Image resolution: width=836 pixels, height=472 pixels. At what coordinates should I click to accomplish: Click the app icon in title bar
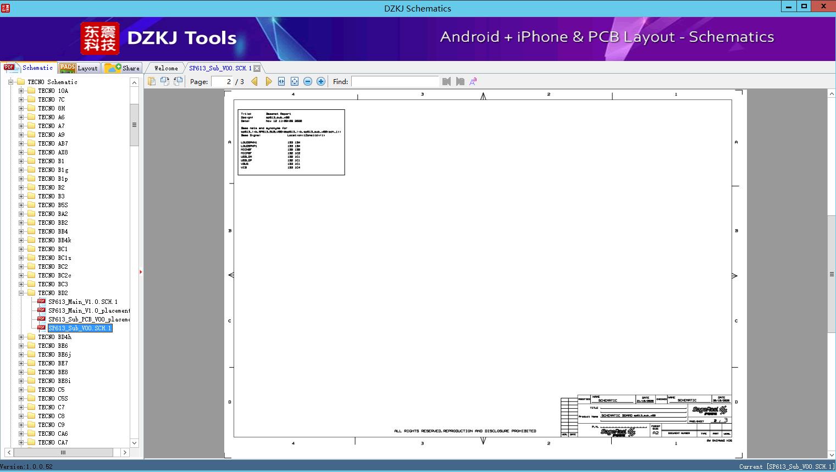pyautogui.click(x=5, y=8)
